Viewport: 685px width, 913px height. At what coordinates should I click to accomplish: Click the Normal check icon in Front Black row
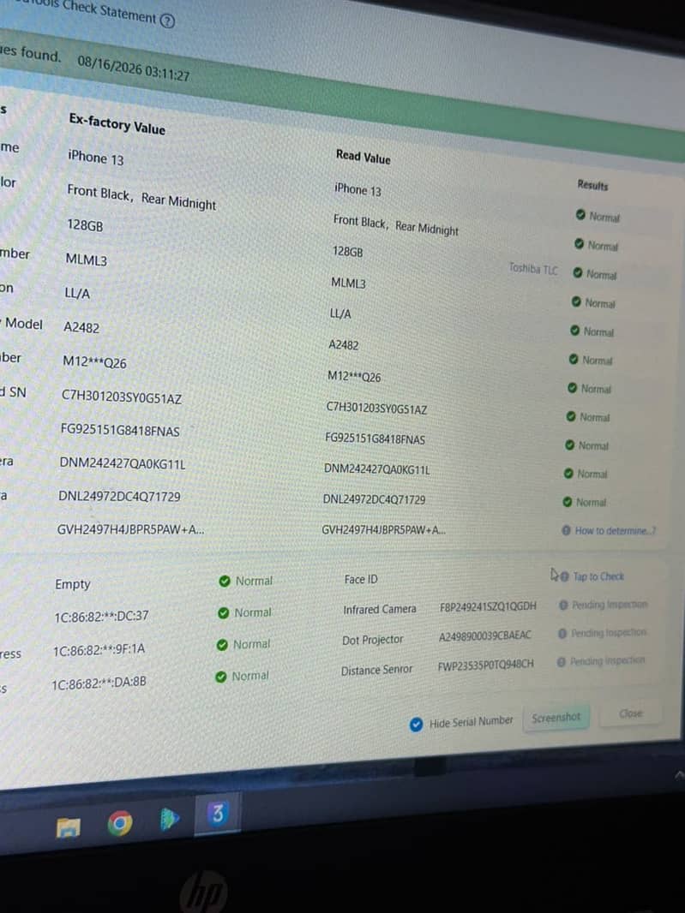(x=579, y=243)
